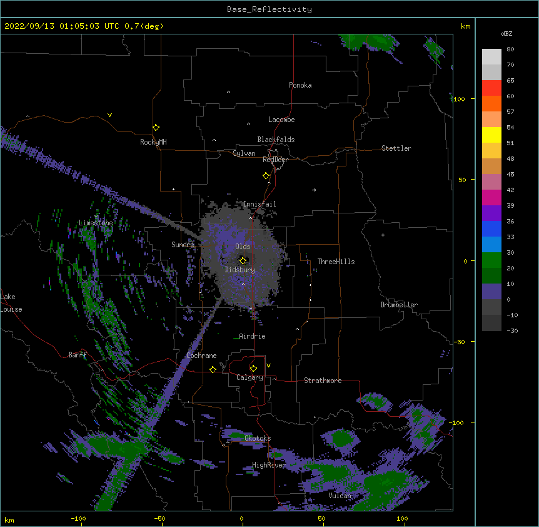Click the yellow V marker northwest of RockyMH
The width and height of the screenshot is (539, 527).
(109, 115)
